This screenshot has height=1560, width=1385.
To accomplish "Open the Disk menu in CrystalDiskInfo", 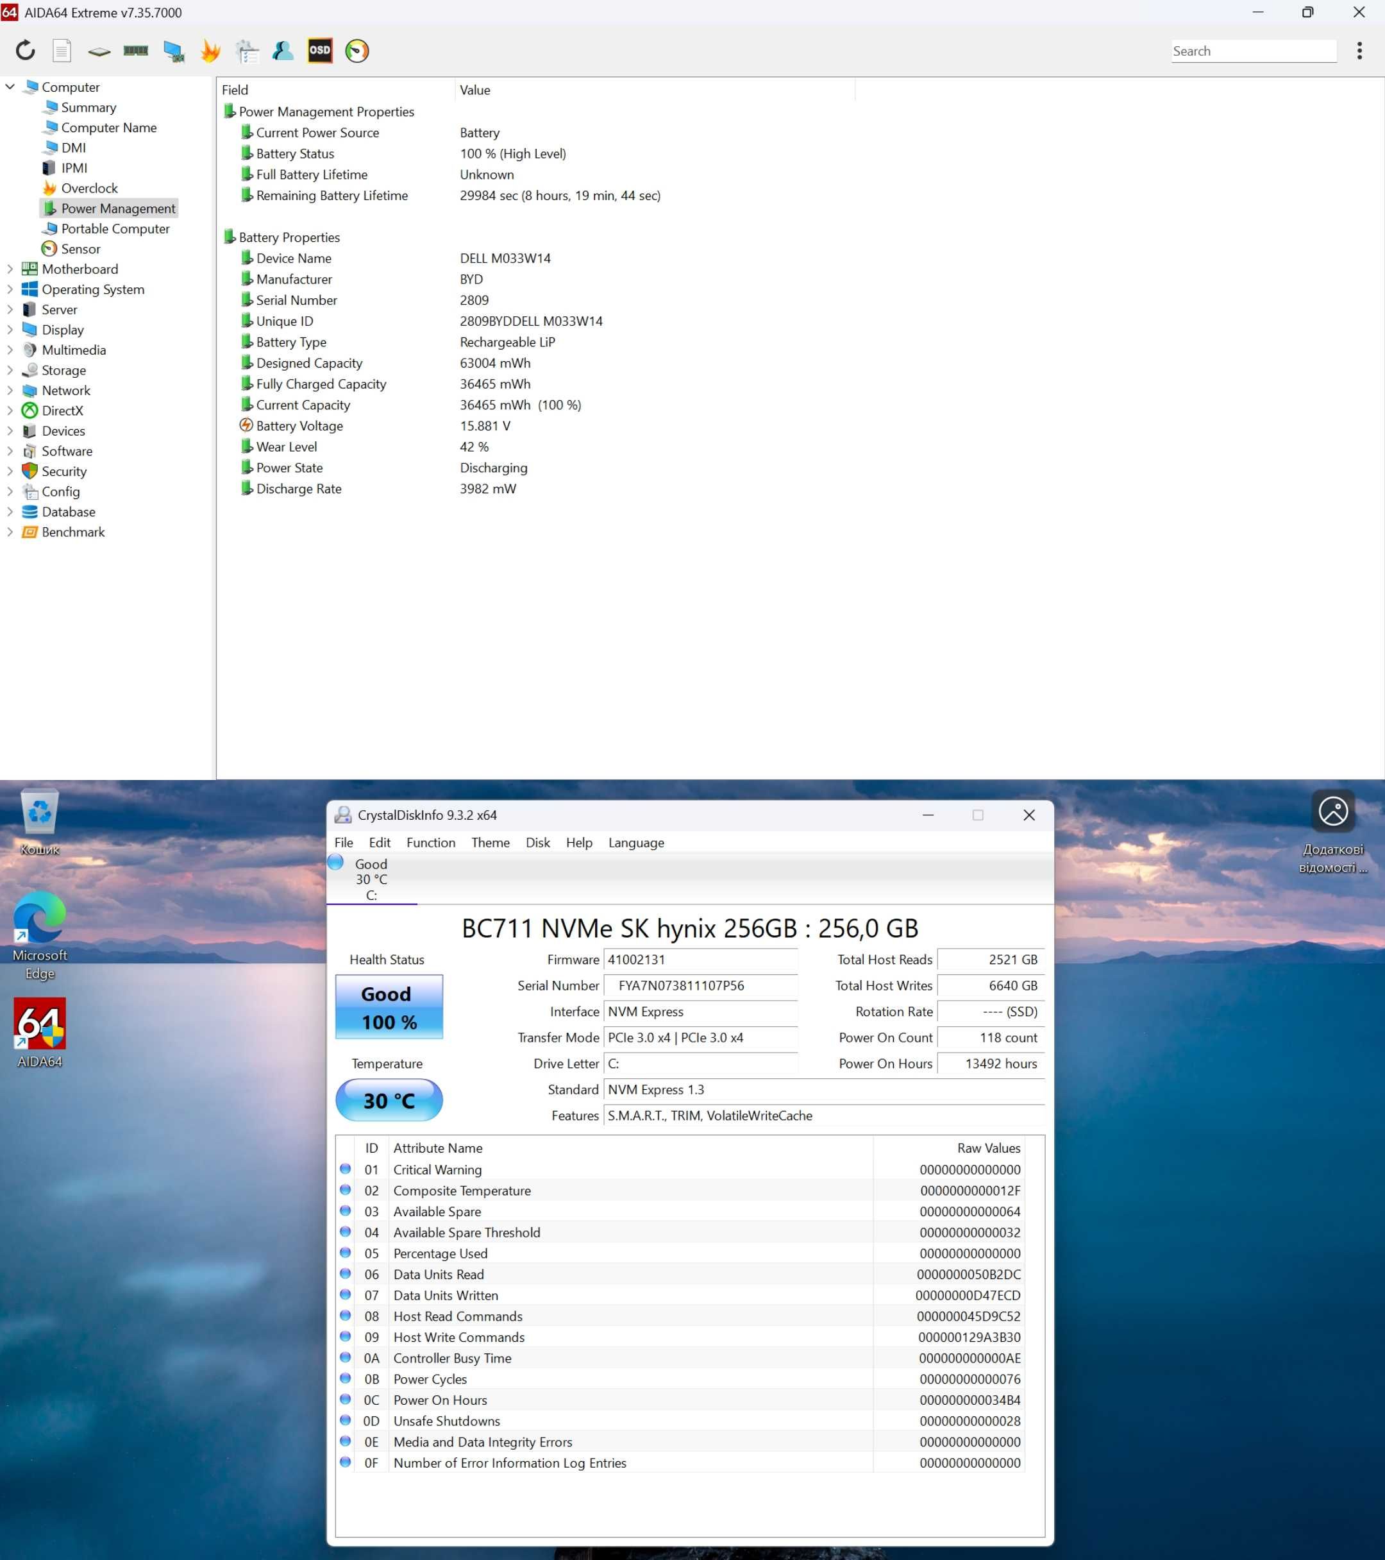I will [538, 843].
